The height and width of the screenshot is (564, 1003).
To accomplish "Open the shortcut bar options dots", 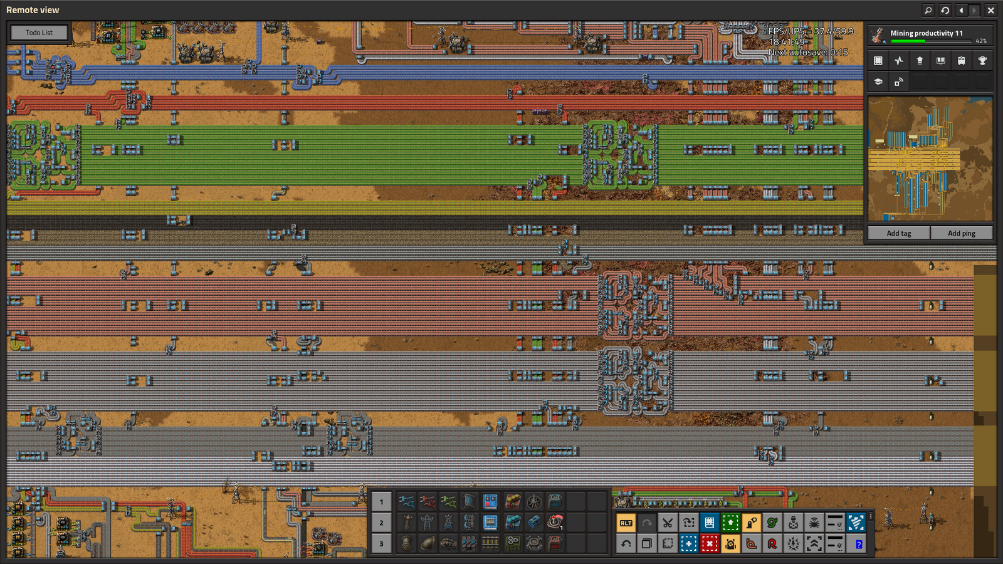I will [871, 516].
